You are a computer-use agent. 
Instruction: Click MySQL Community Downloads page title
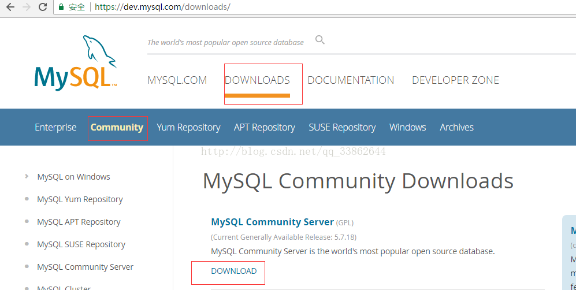click(358, 181)
